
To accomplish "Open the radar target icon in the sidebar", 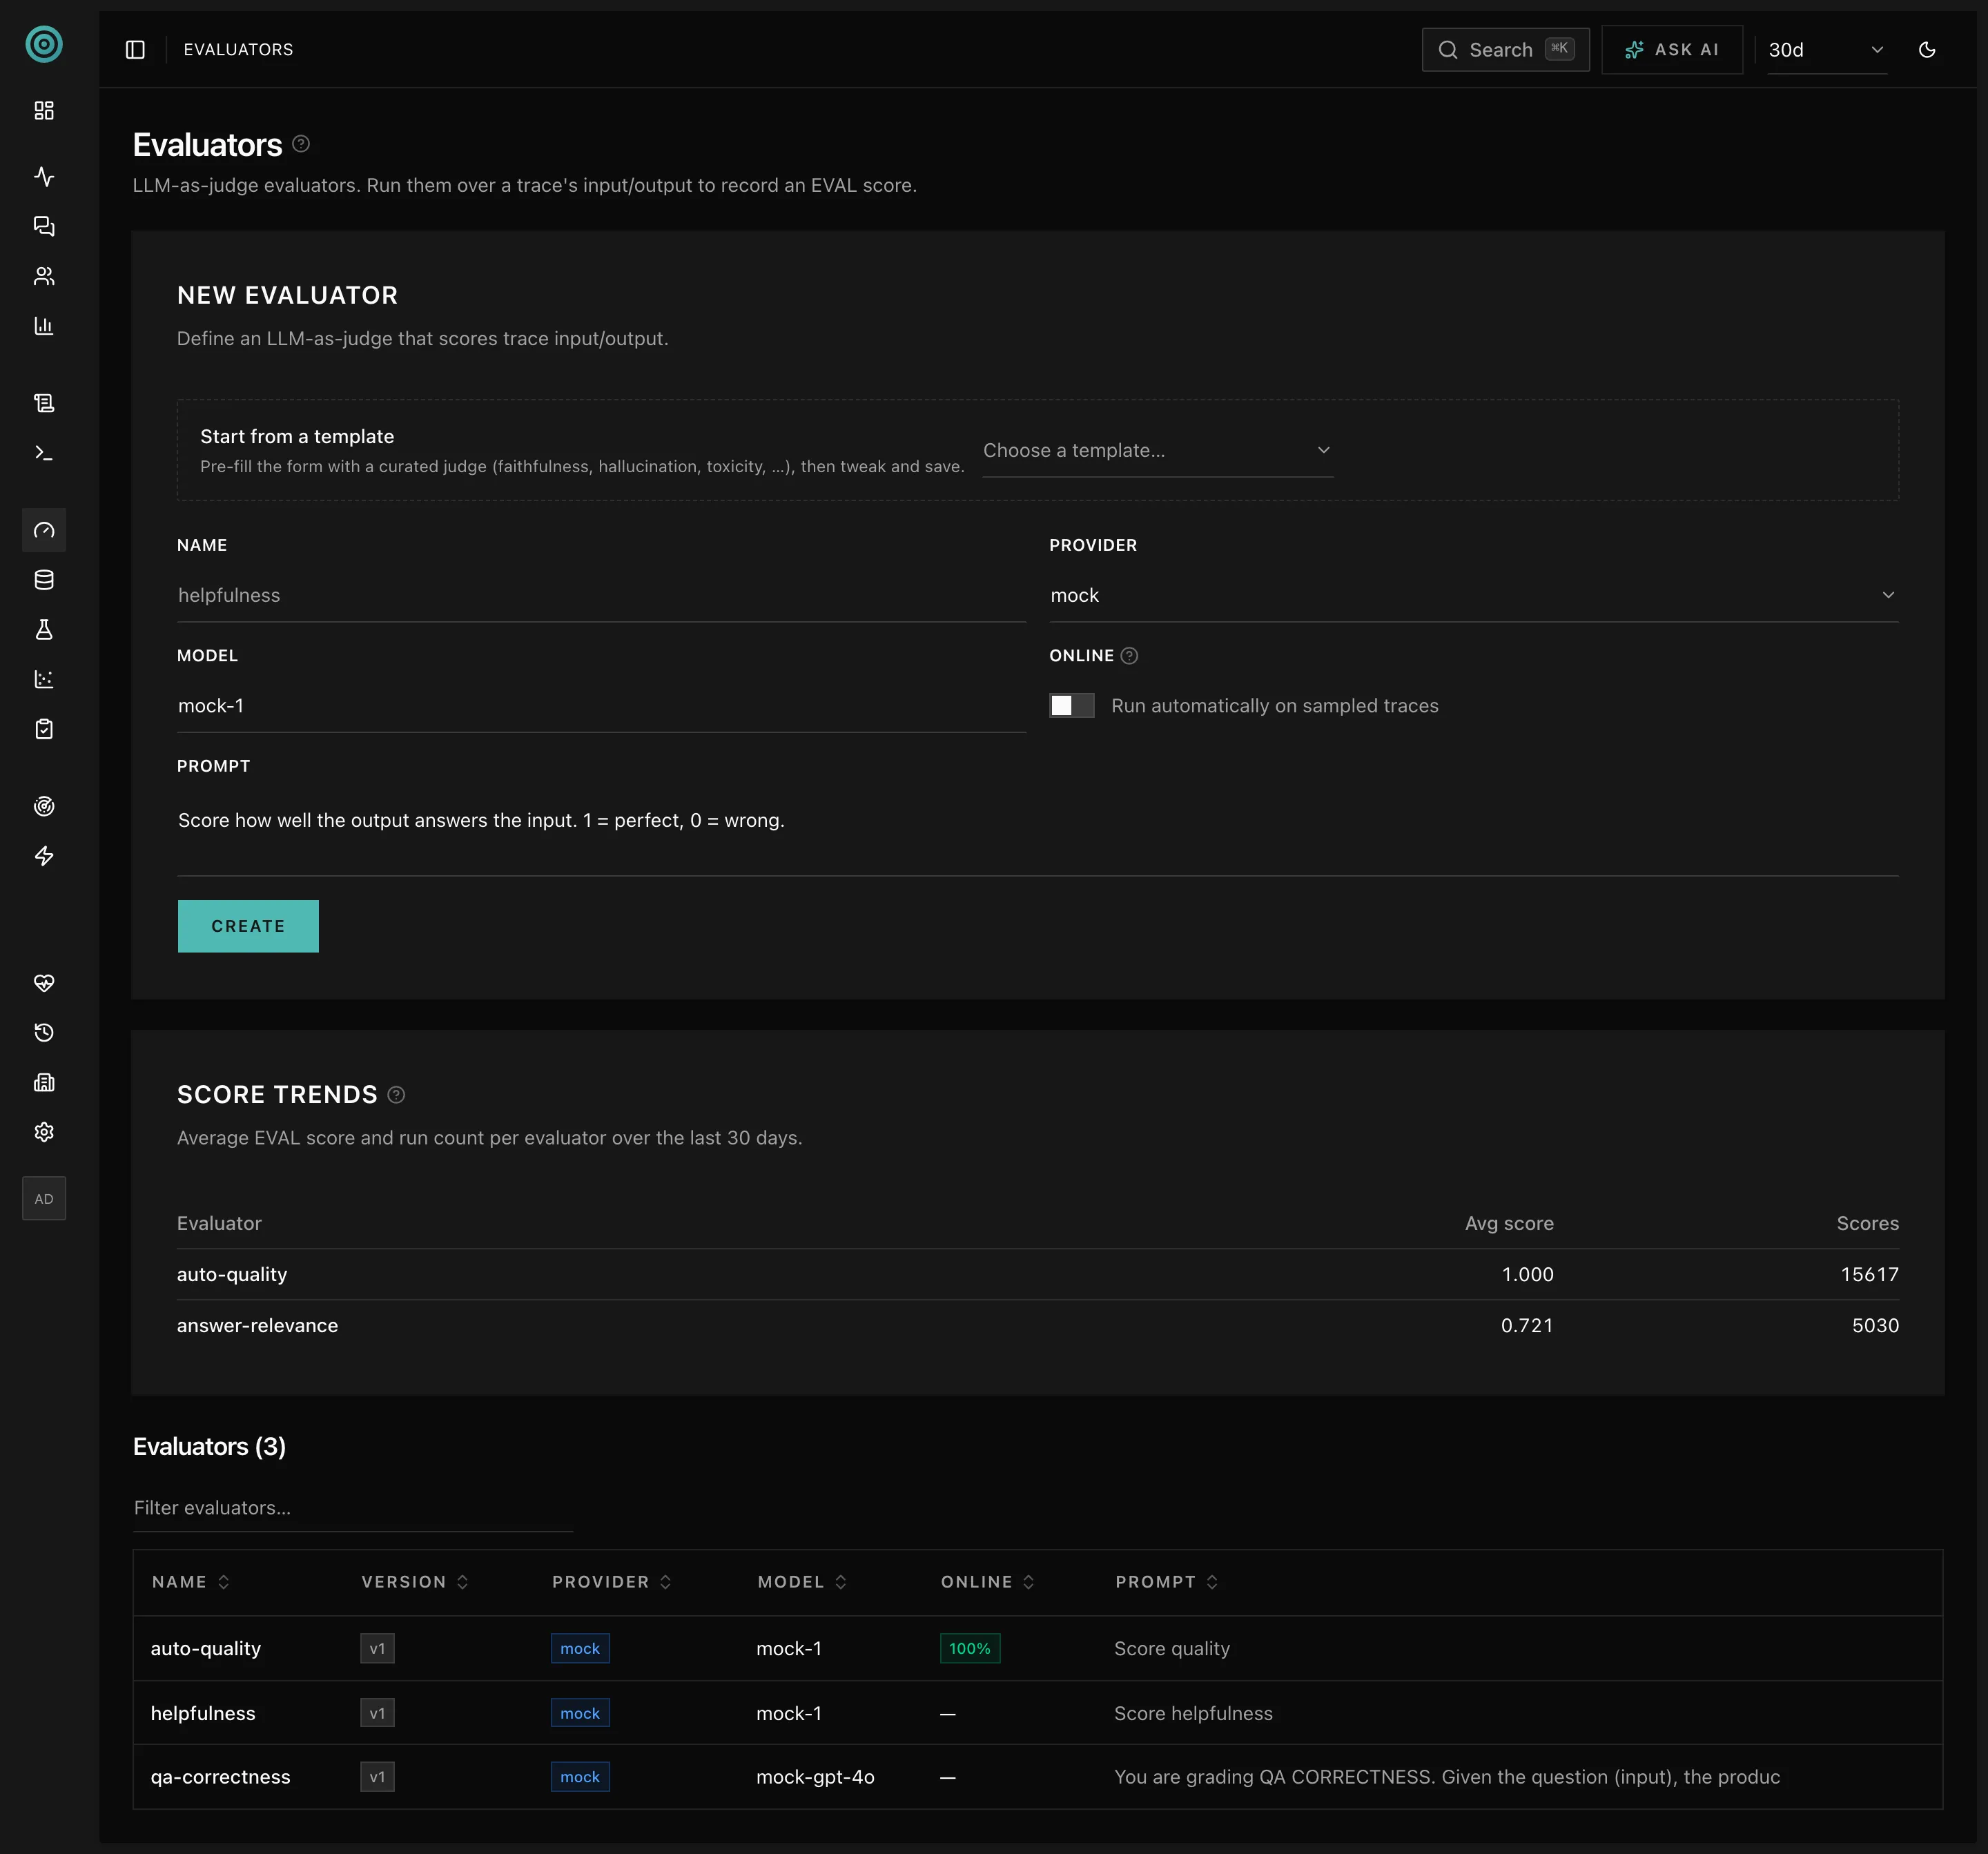I will click(x=44, y=806).
